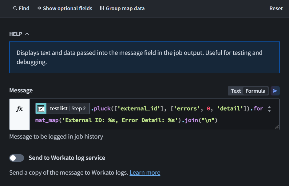This screenshot has width=289, height=186.
Task: Click the resize handle of Message field
Action: click(x=276, y=127)
